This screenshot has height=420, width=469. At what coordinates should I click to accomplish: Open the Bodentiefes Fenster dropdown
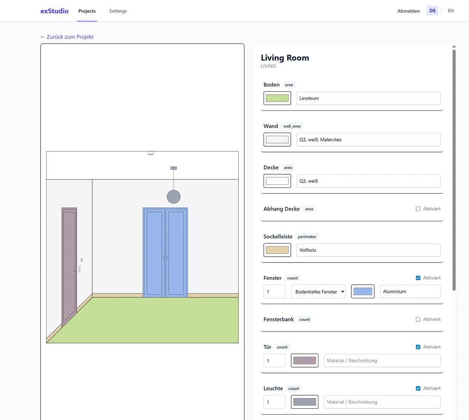(x=318, y=292)
